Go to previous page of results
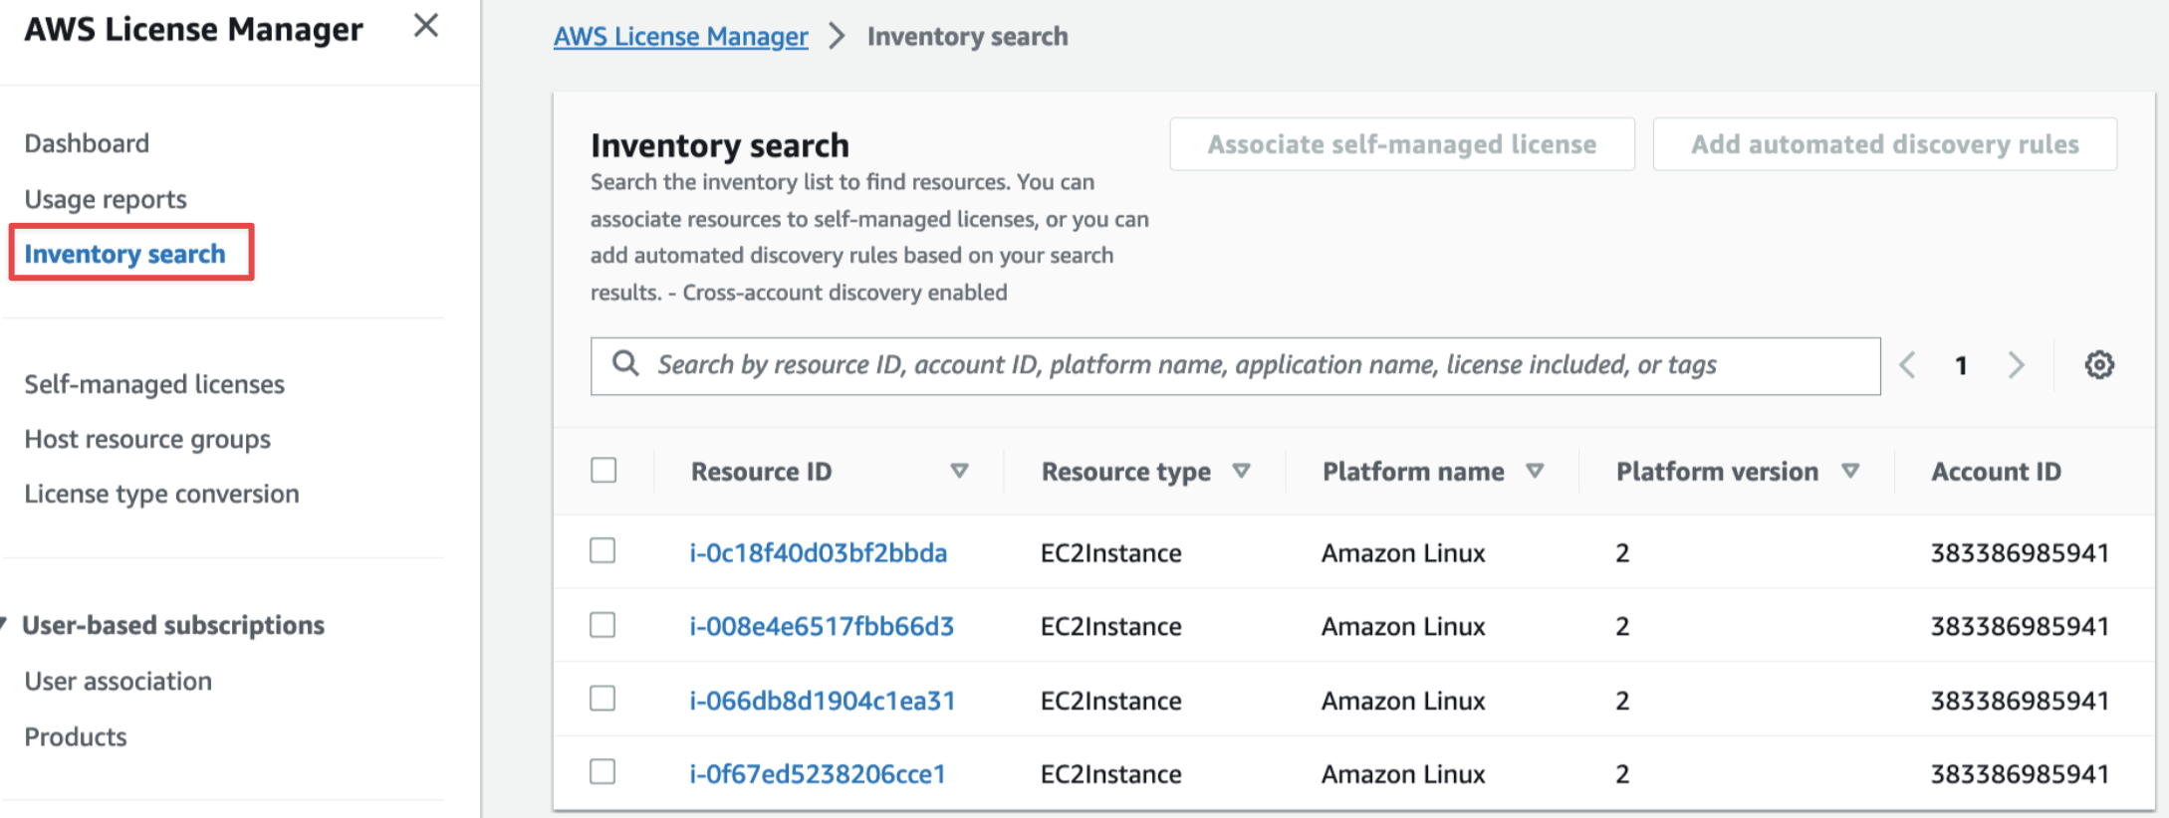 point(1907,365)
